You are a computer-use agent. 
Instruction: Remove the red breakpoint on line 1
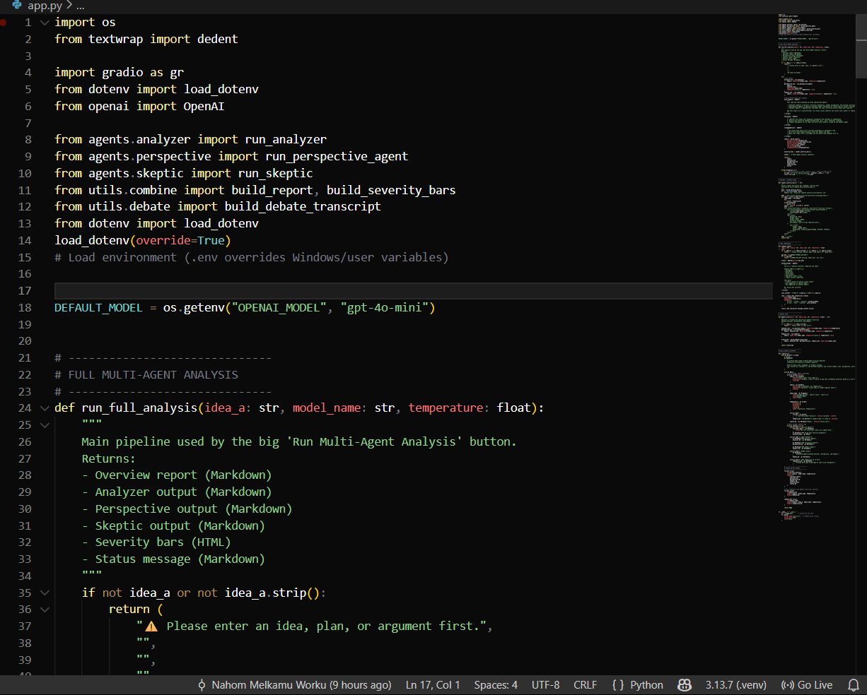pos(4,23)
